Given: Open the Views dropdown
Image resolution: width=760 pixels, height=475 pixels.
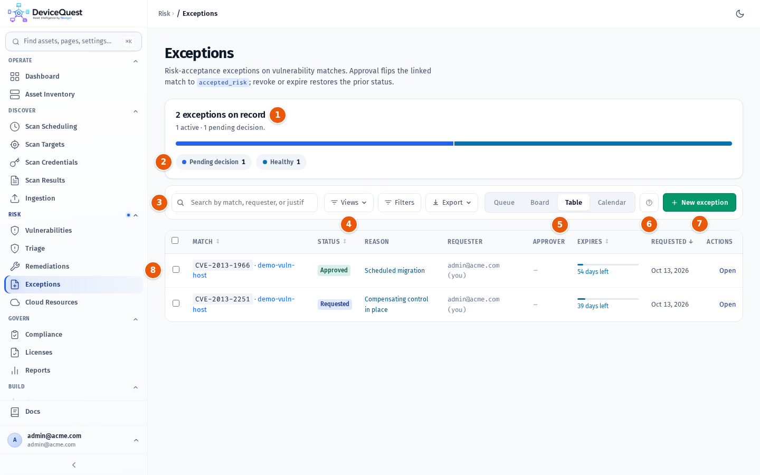Looking at the screenshot, I should tap(349, 203).
